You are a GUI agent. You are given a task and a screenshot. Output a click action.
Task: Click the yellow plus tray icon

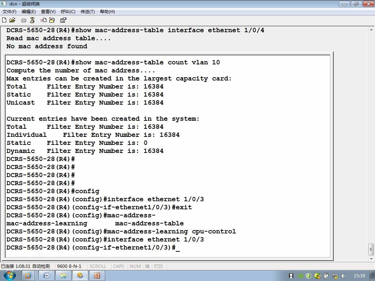click(318, 276)
